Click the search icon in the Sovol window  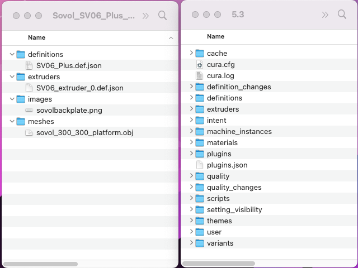[x=162, y=16]
